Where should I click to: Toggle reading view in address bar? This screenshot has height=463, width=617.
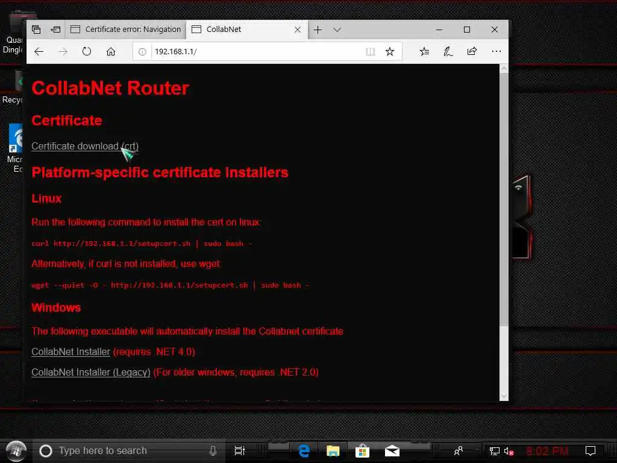tap(371, 52)
